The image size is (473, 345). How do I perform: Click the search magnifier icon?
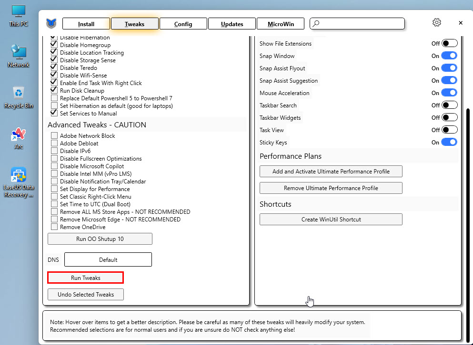(316, 23)
